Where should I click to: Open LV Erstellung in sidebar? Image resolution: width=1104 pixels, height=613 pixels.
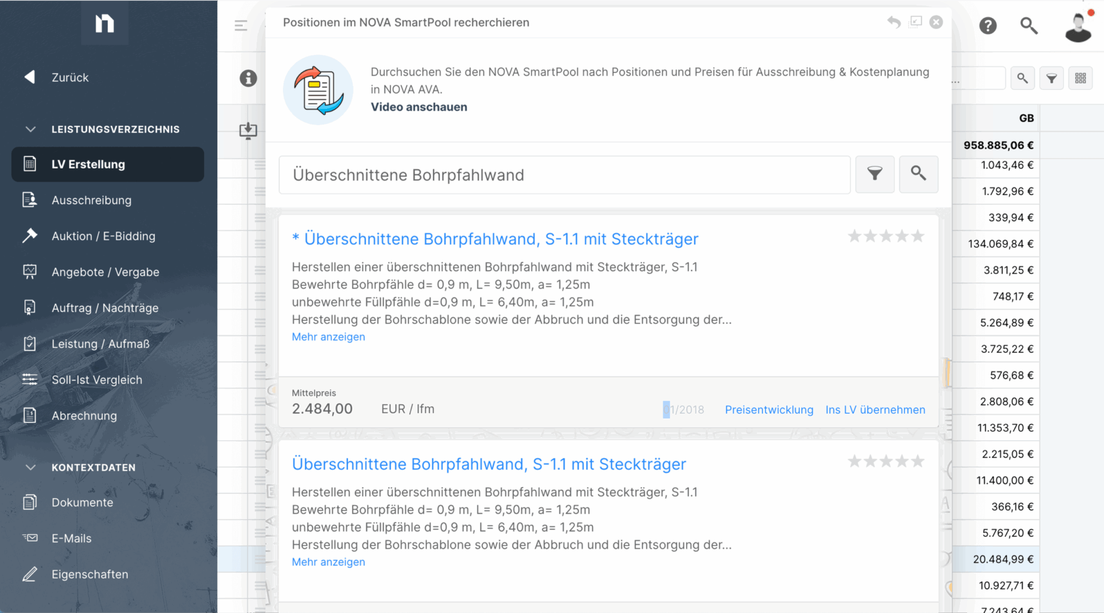tap(108, 164)
